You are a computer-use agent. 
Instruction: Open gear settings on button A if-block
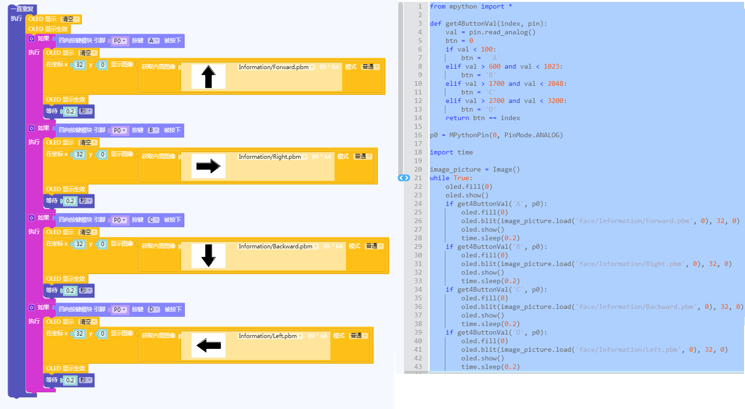pyautogui.click(x=31, y=39)
